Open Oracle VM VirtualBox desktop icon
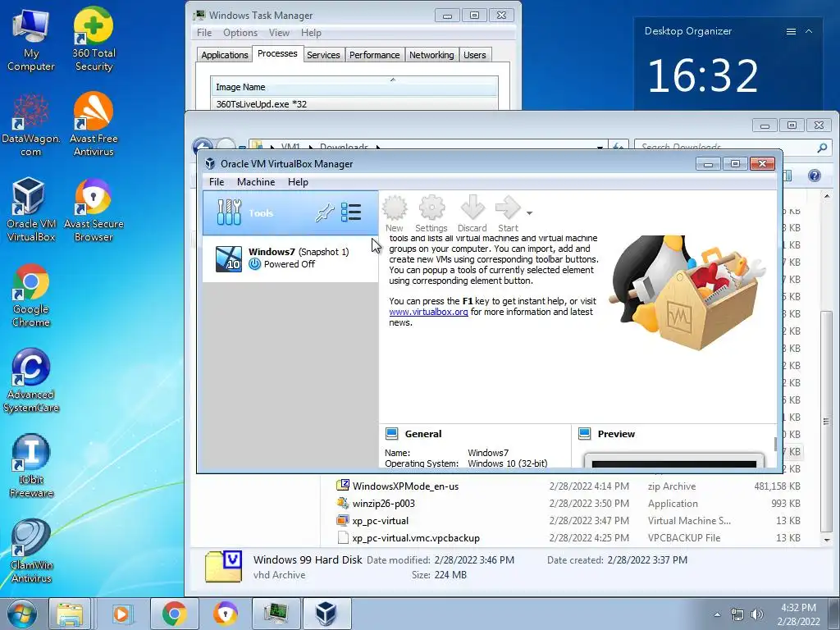840x630 pixels. point(30,211)
